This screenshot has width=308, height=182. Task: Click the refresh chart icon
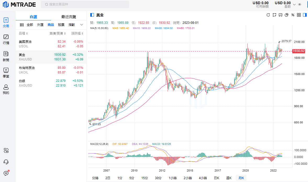coord(268,15)
